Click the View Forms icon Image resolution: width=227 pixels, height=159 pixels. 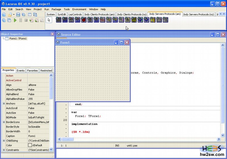pyautogui.click(x=9, y=20)
